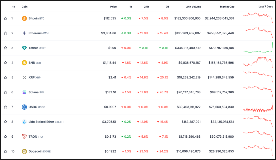Screen dimensions: 276x160
Task: Click the BNB coin icon
Action: tap(24, 63)
